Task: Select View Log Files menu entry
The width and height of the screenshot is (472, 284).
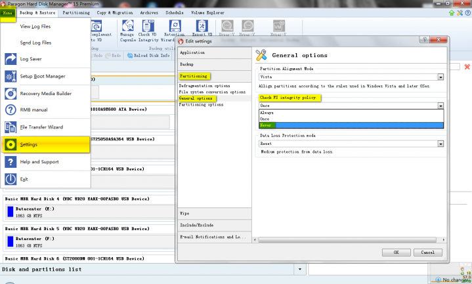Action: 35,26
